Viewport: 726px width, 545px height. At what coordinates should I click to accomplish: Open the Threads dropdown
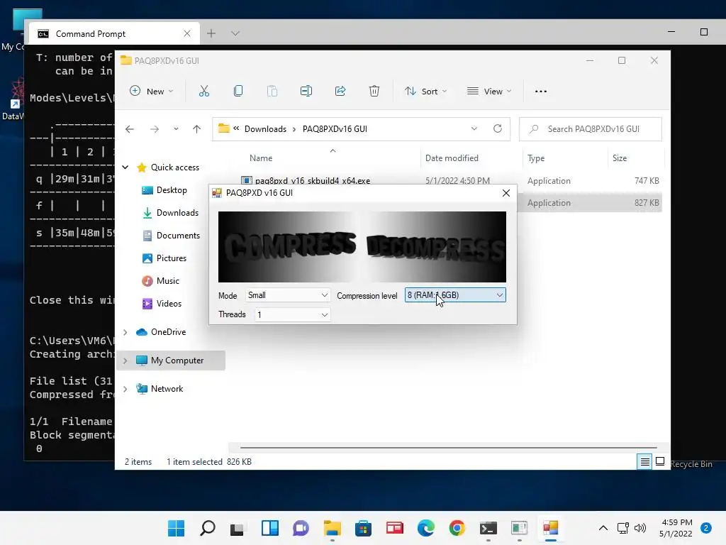(293, 314)
